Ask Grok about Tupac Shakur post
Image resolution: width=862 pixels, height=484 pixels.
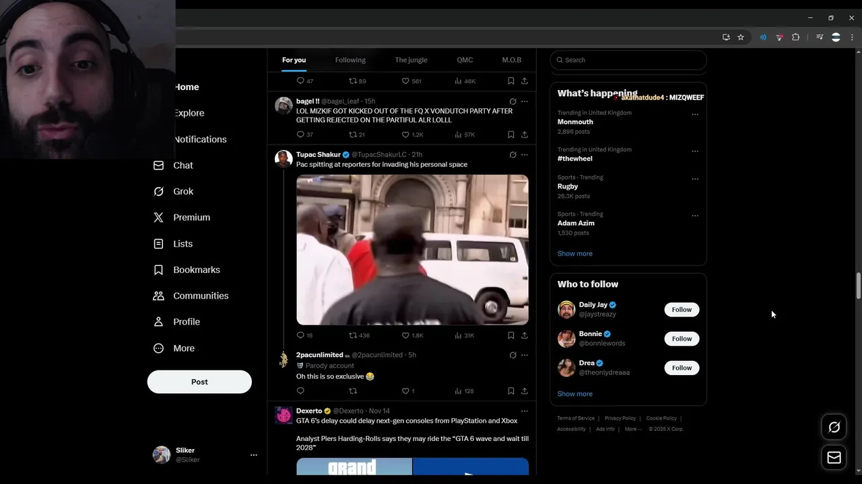tap(512, 155)
